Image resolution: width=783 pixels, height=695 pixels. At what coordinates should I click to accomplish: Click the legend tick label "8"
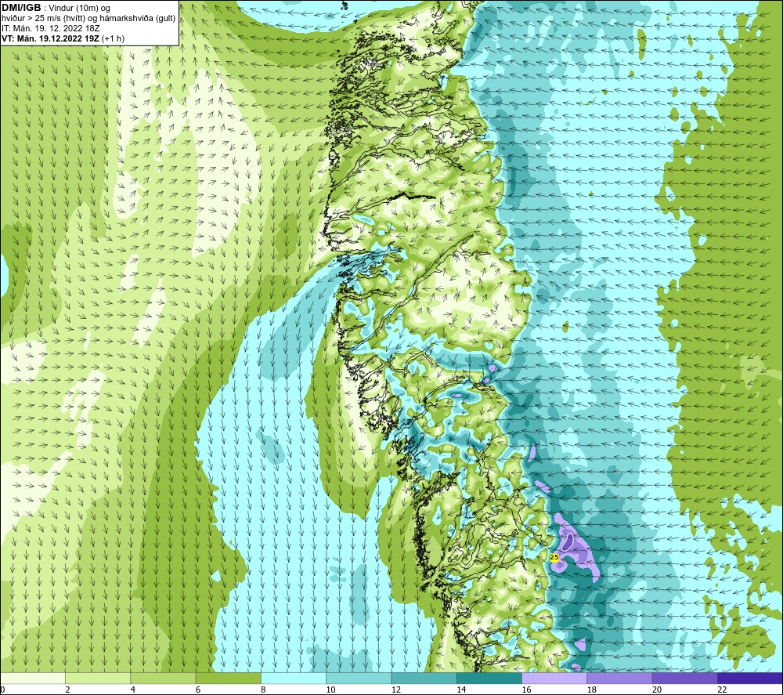tap(263, 690)
